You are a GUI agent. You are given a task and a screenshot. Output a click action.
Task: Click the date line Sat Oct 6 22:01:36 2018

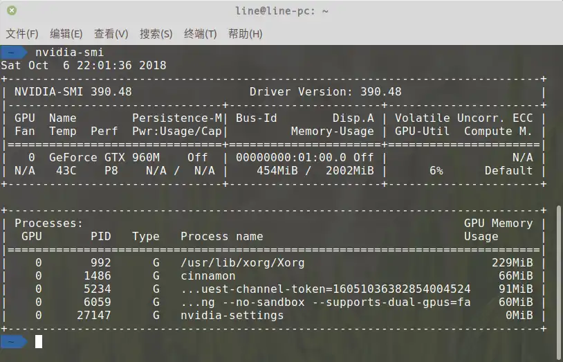tap(83, 66)
